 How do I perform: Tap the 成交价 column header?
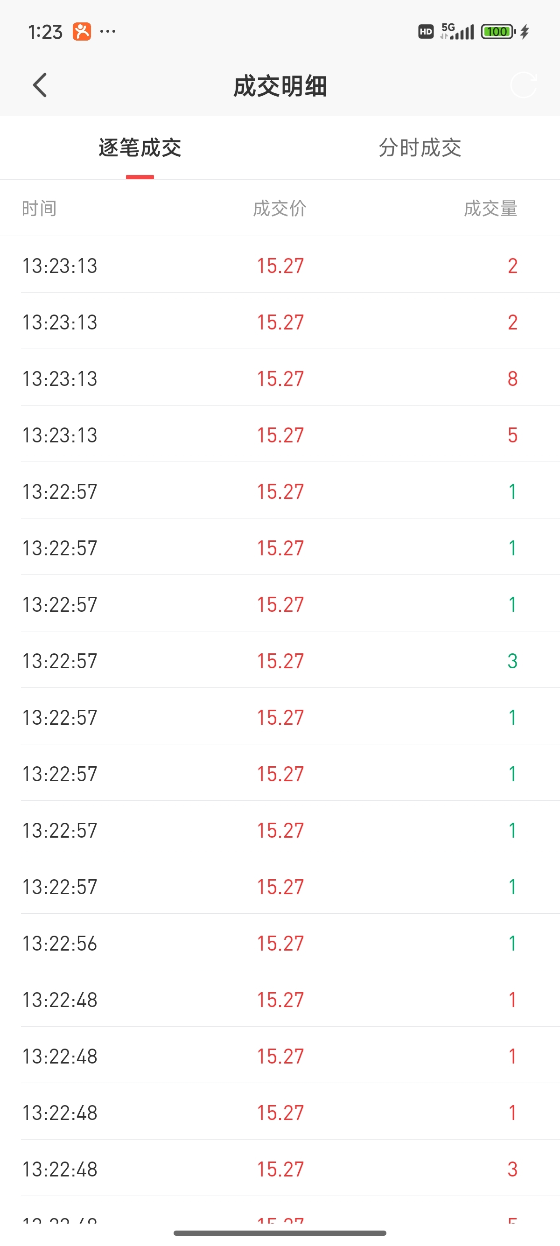click(x=280, y=209)
